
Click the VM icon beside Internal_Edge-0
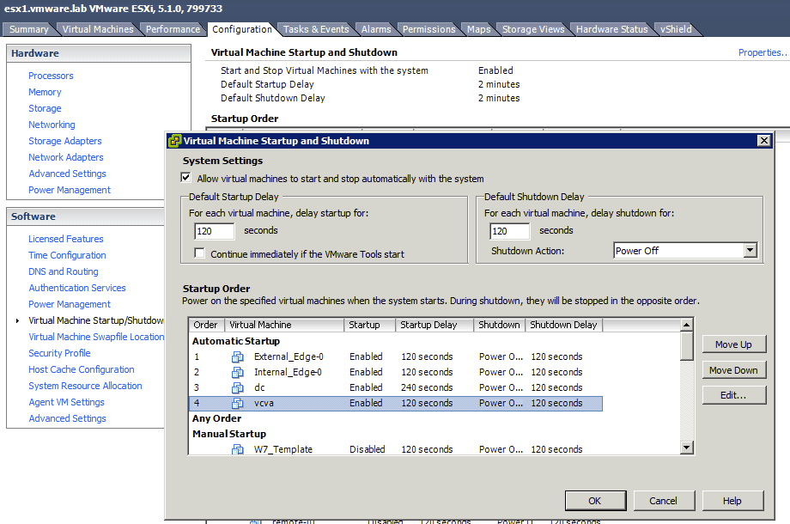238,372
